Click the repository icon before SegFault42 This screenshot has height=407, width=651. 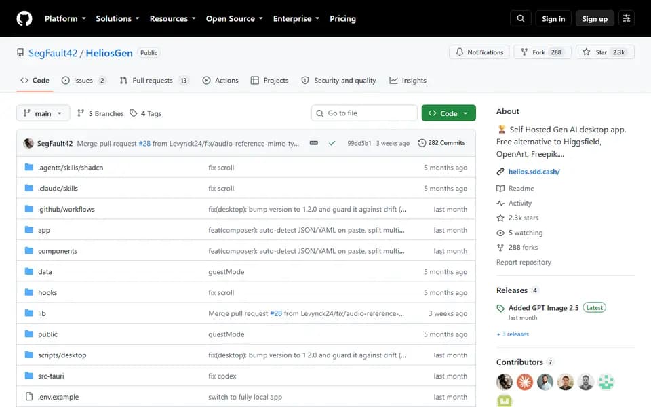pos(20,53)
